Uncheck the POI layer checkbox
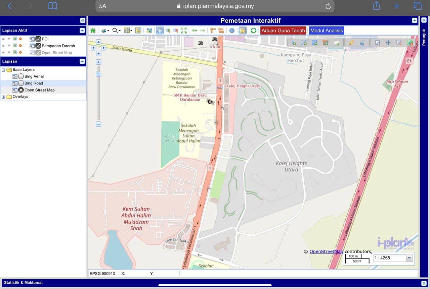Screen dimensions: 430x289 pos(38,39)
